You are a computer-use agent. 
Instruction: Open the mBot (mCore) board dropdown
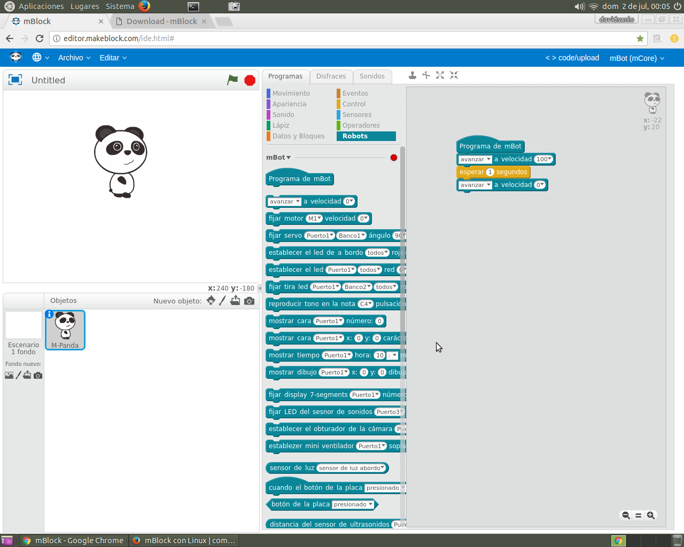point(637,58)
